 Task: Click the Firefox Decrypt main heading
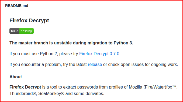(x=29, y=20)
